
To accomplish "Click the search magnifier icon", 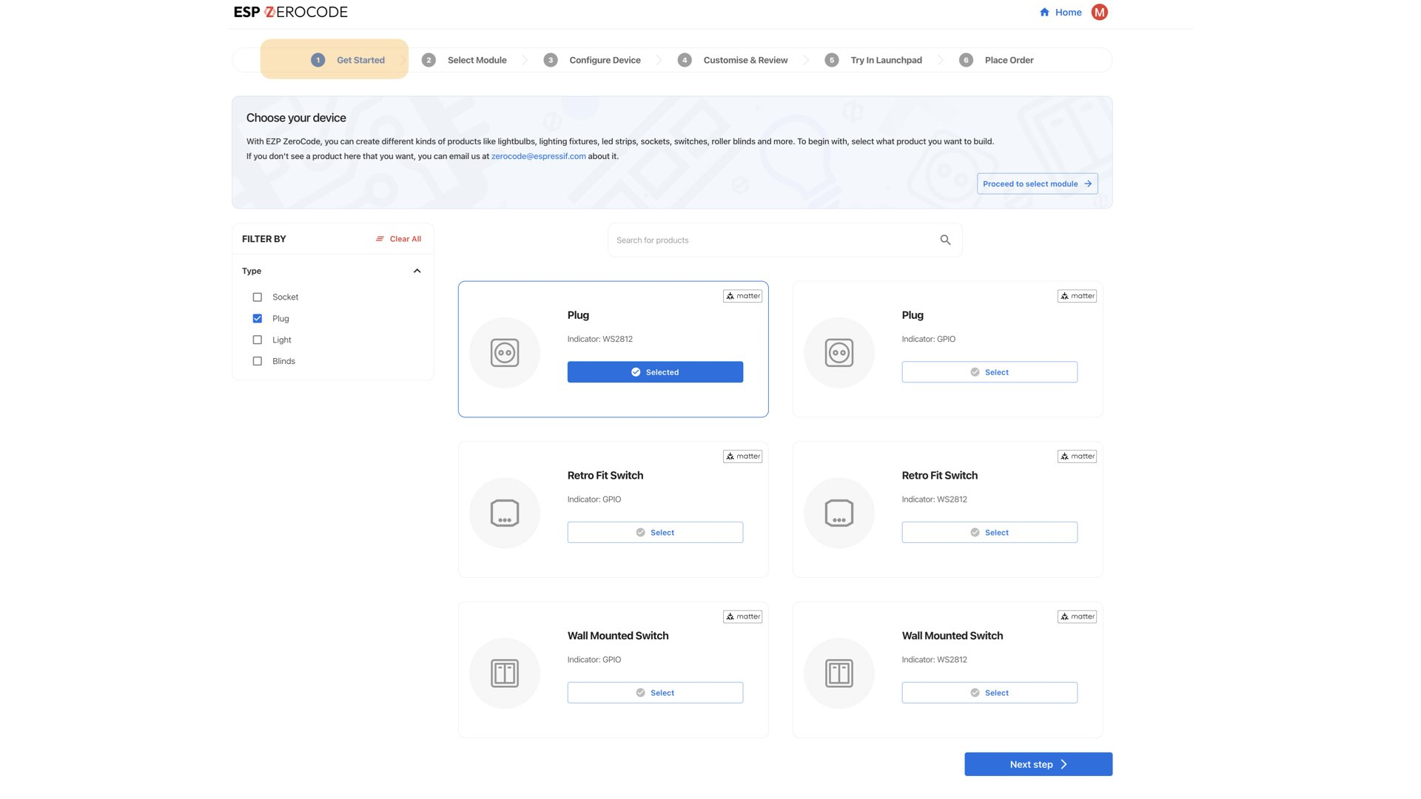I will click(x=945, y=240).
